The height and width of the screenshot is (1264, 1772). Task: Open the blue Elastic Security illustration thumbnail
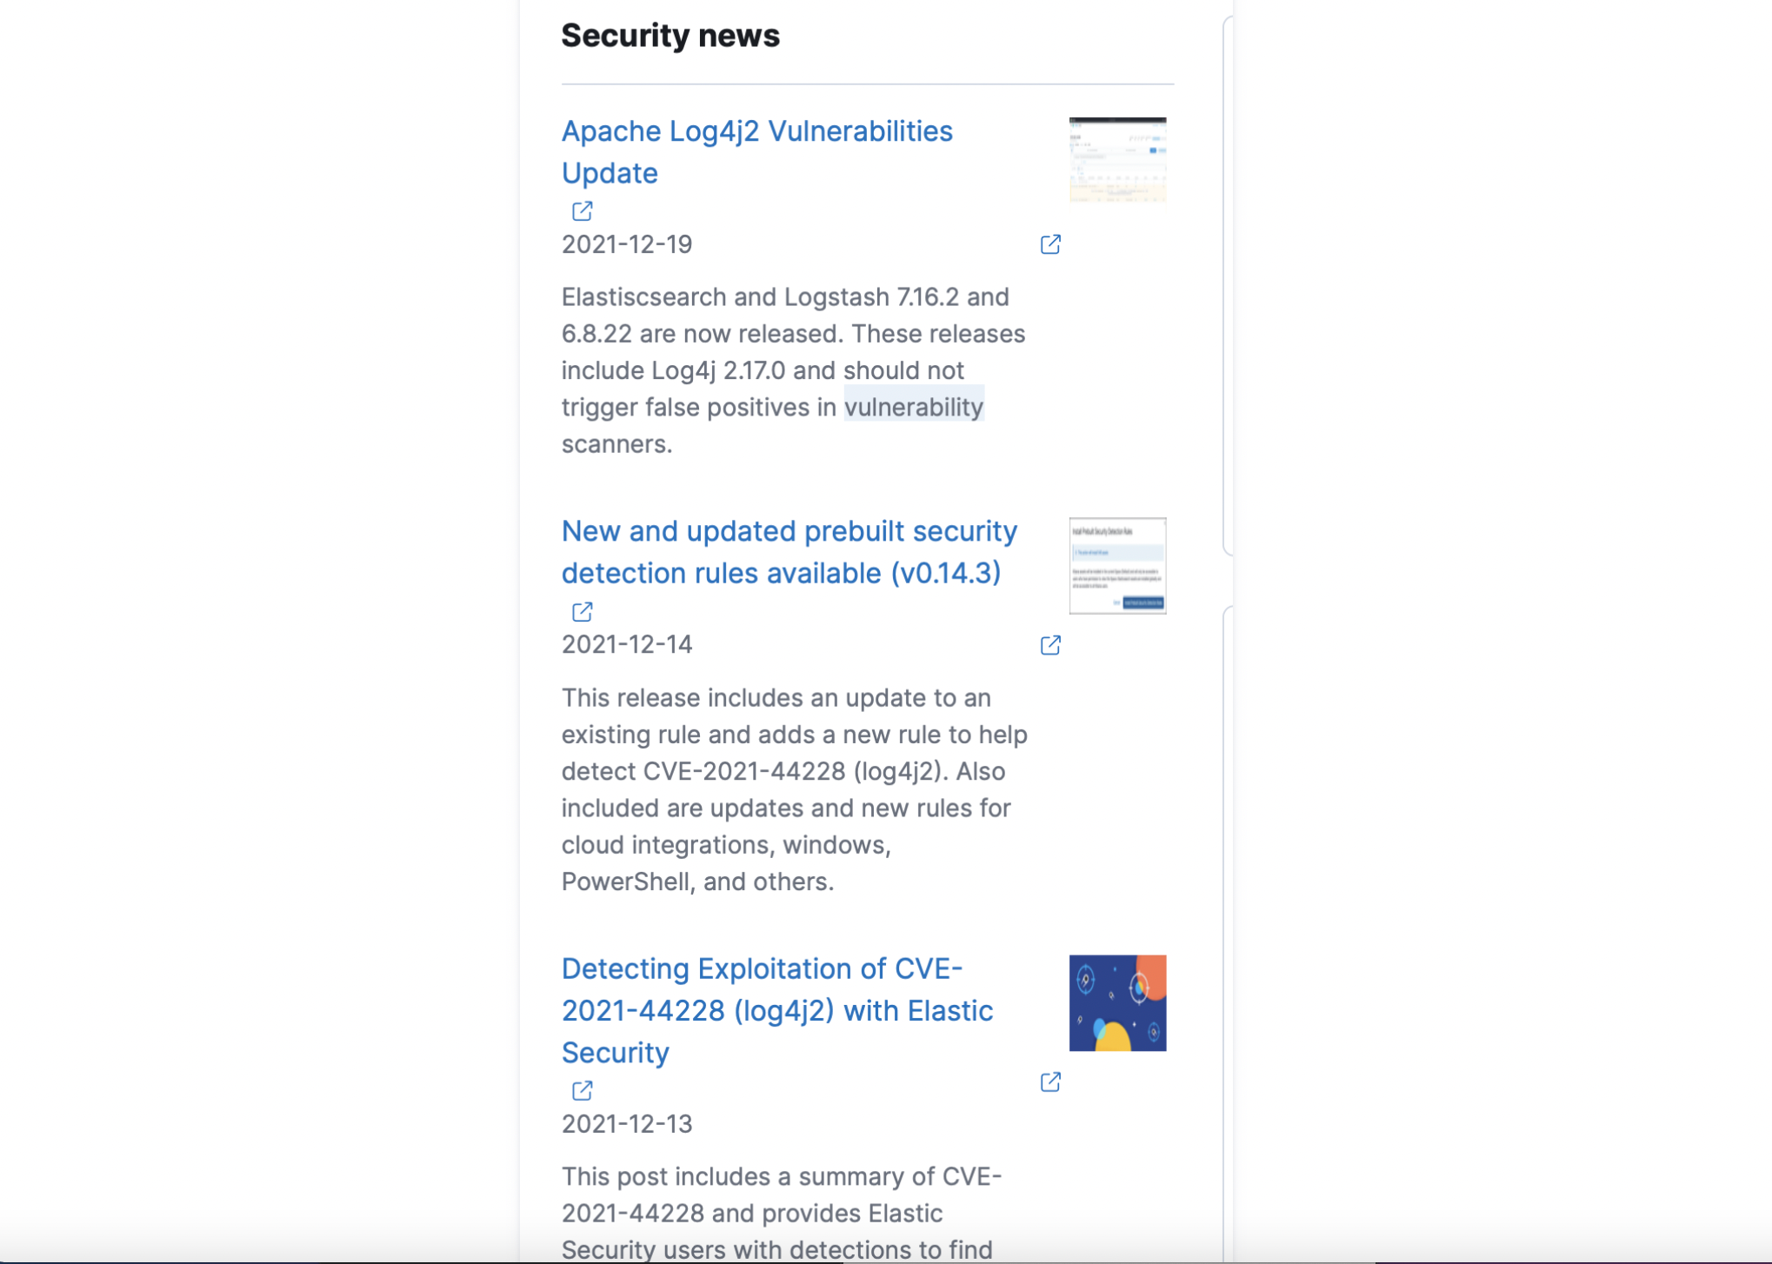pos(1117,1003)
